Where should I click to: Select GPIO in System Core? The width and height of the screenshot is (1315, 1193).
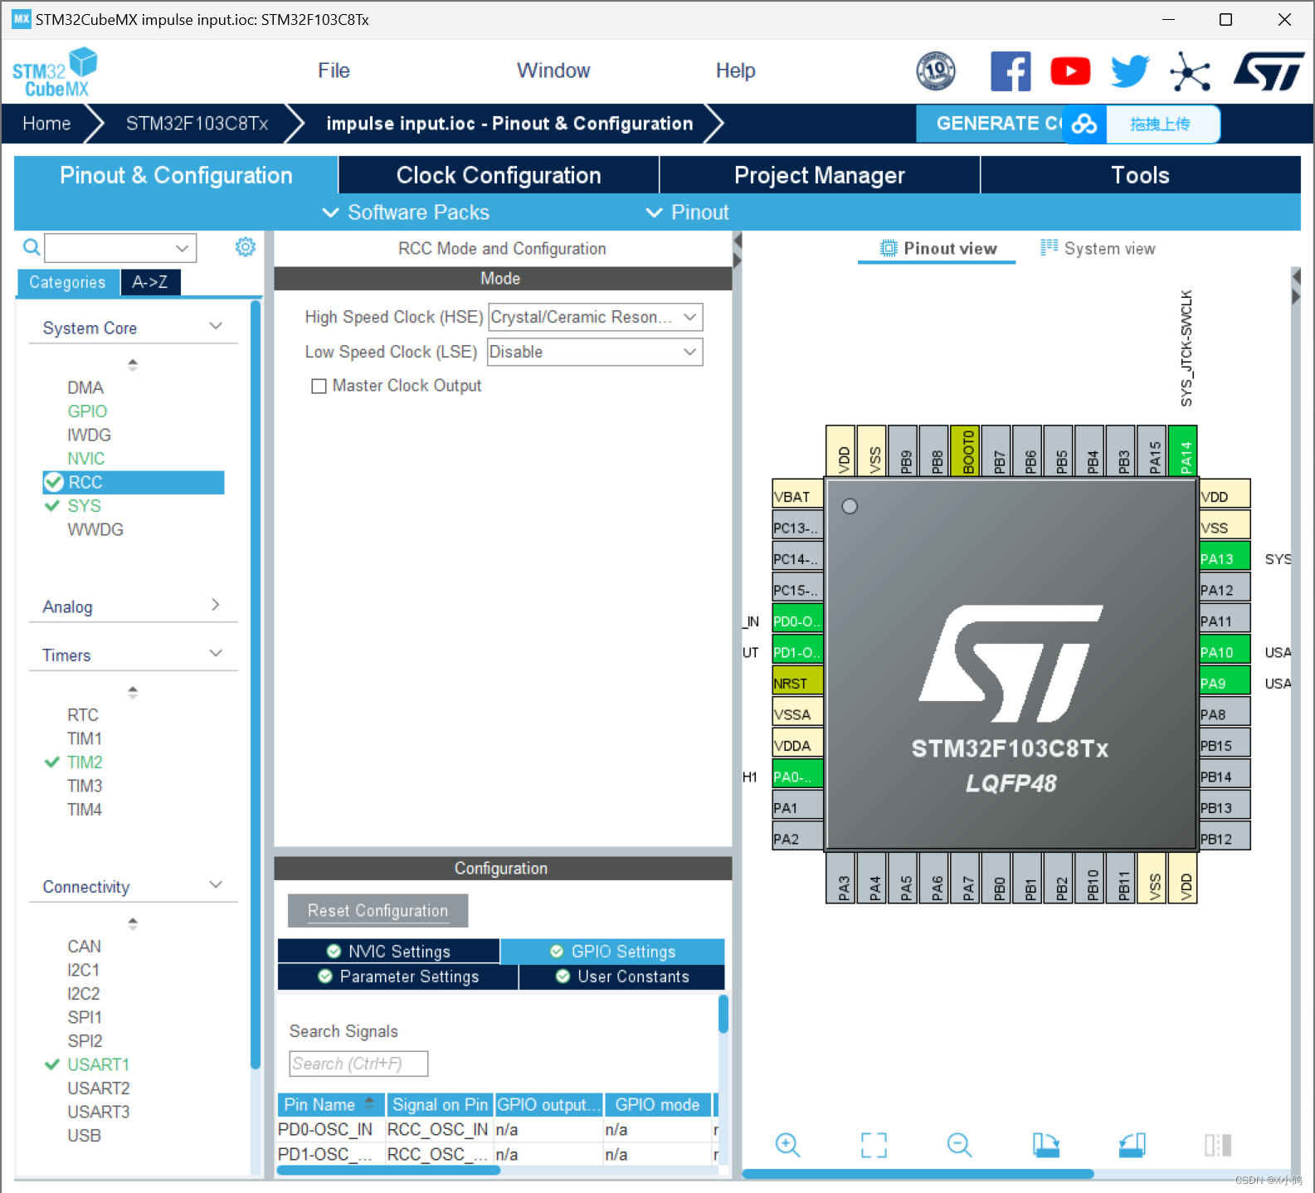pos(87,411)
